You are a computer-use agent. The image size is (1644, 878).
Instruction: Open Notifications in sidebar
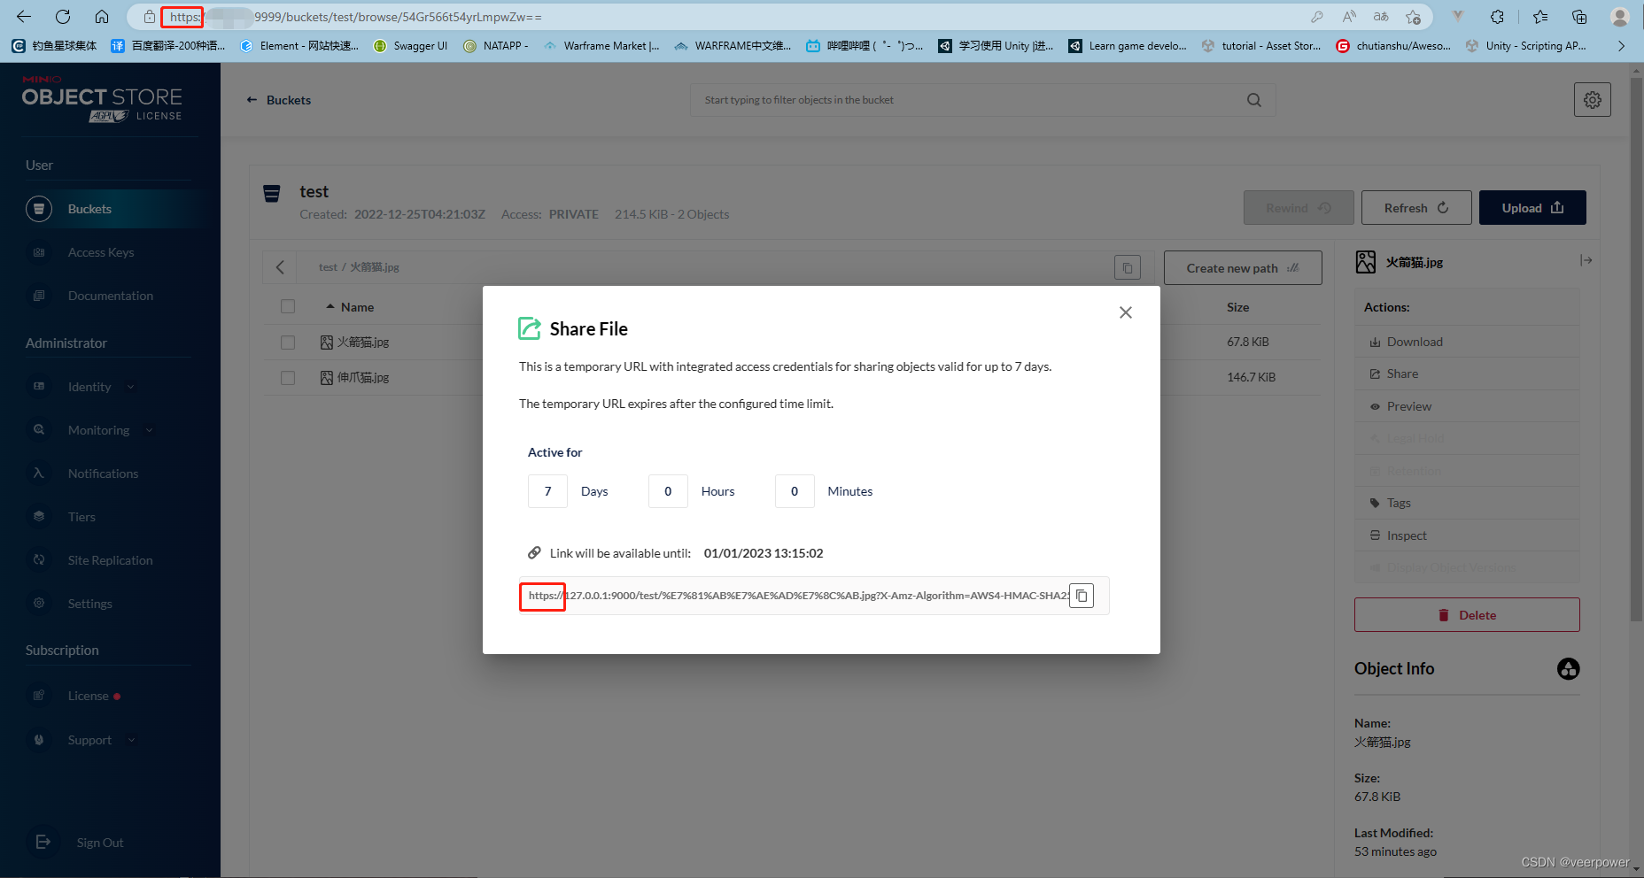[x=103, y=474]
